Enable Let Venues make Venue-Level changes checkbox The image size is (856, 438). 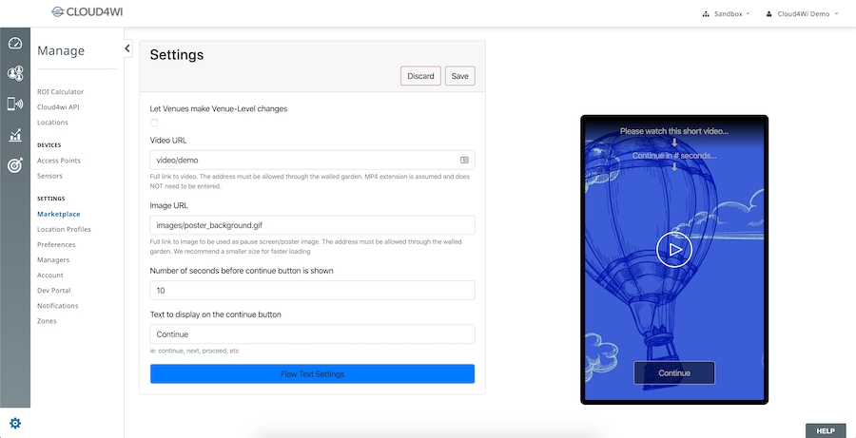click(x=154, y=124)
